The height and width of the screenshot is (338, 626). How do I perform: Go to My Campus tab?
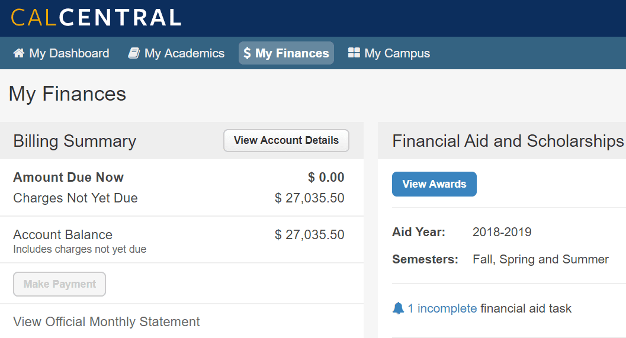(x=389, y=53)
